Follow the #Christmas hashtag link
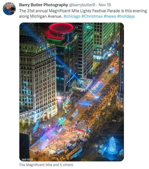149x169 pixels. tap(92, 16)
